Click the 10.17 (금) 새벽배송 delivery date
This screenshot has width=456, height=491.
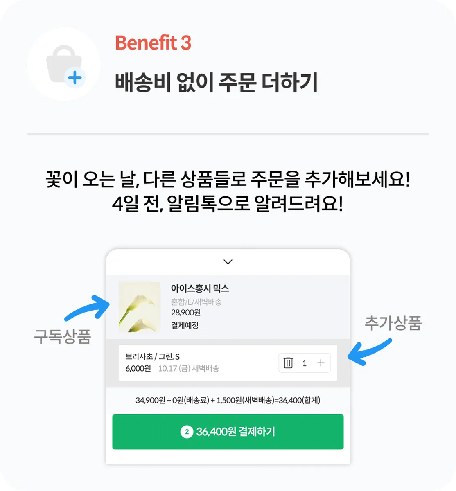coord(189,369)
